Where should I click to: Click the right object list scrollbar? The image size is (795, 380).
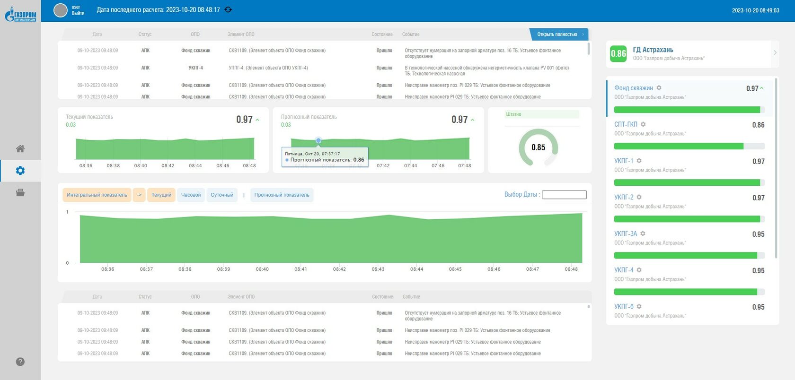pyautogui.click(x=776, y=168)
